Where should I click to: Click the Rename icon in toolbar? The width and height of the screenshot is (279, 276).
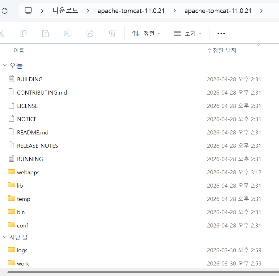[x=68, y=33]
